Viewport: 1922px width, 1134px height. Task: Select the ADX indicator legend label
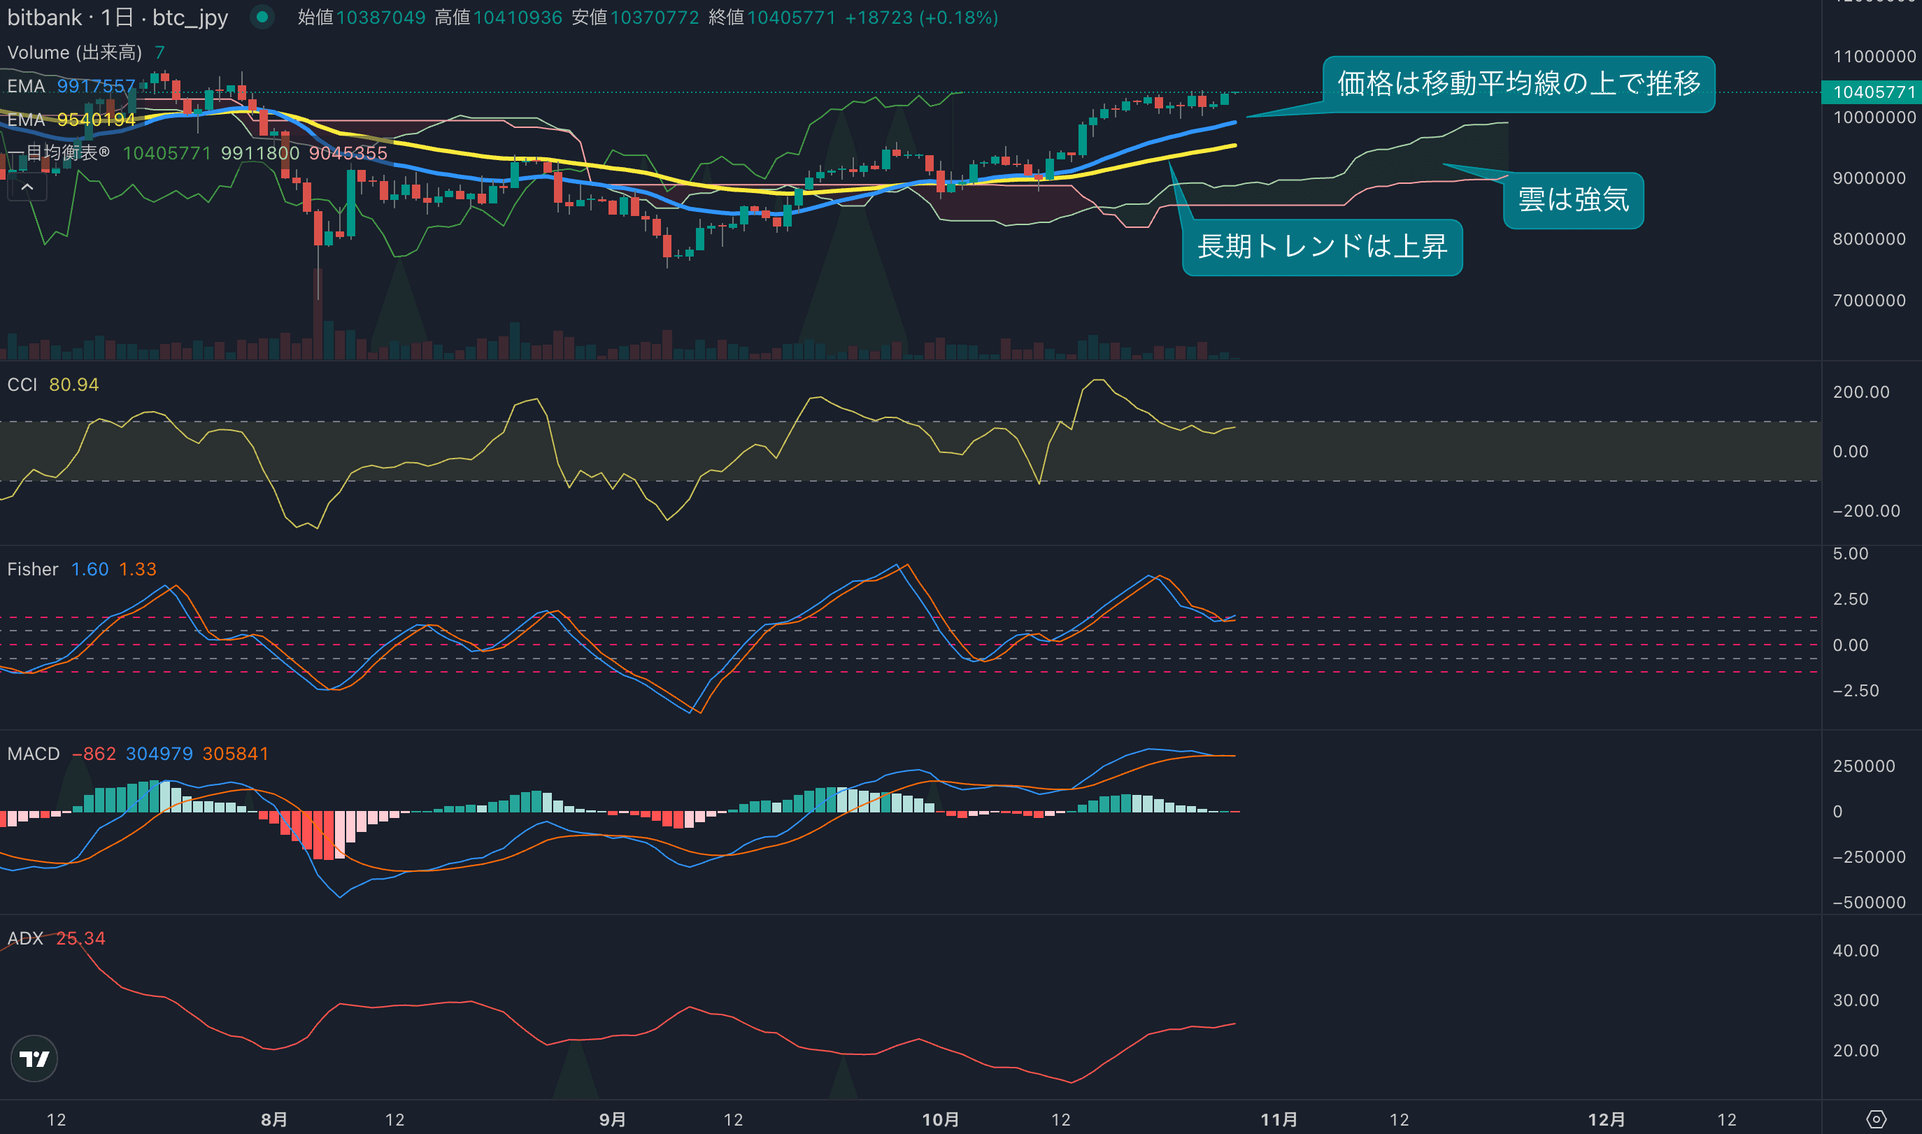25,938
